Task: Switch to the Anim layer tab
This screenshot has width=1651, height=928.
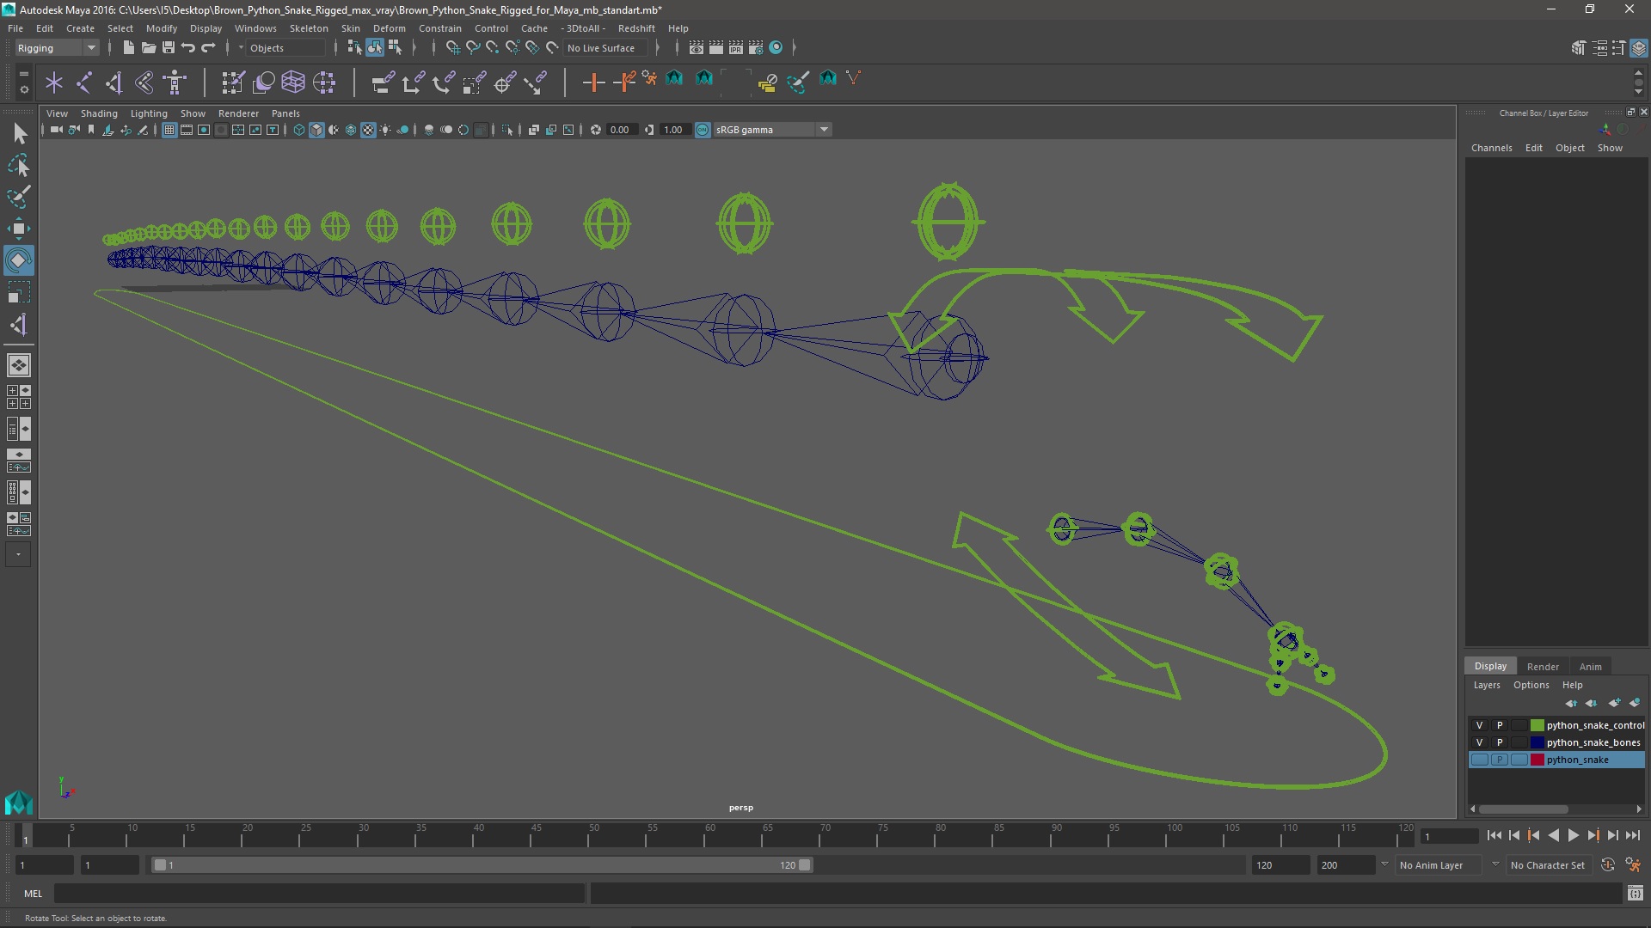Action: tap(1590, 667)
